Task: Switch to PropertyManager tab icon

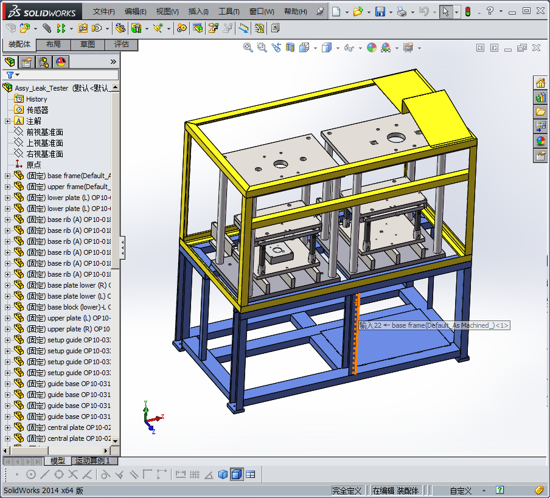Action: (x=26, y=61)
